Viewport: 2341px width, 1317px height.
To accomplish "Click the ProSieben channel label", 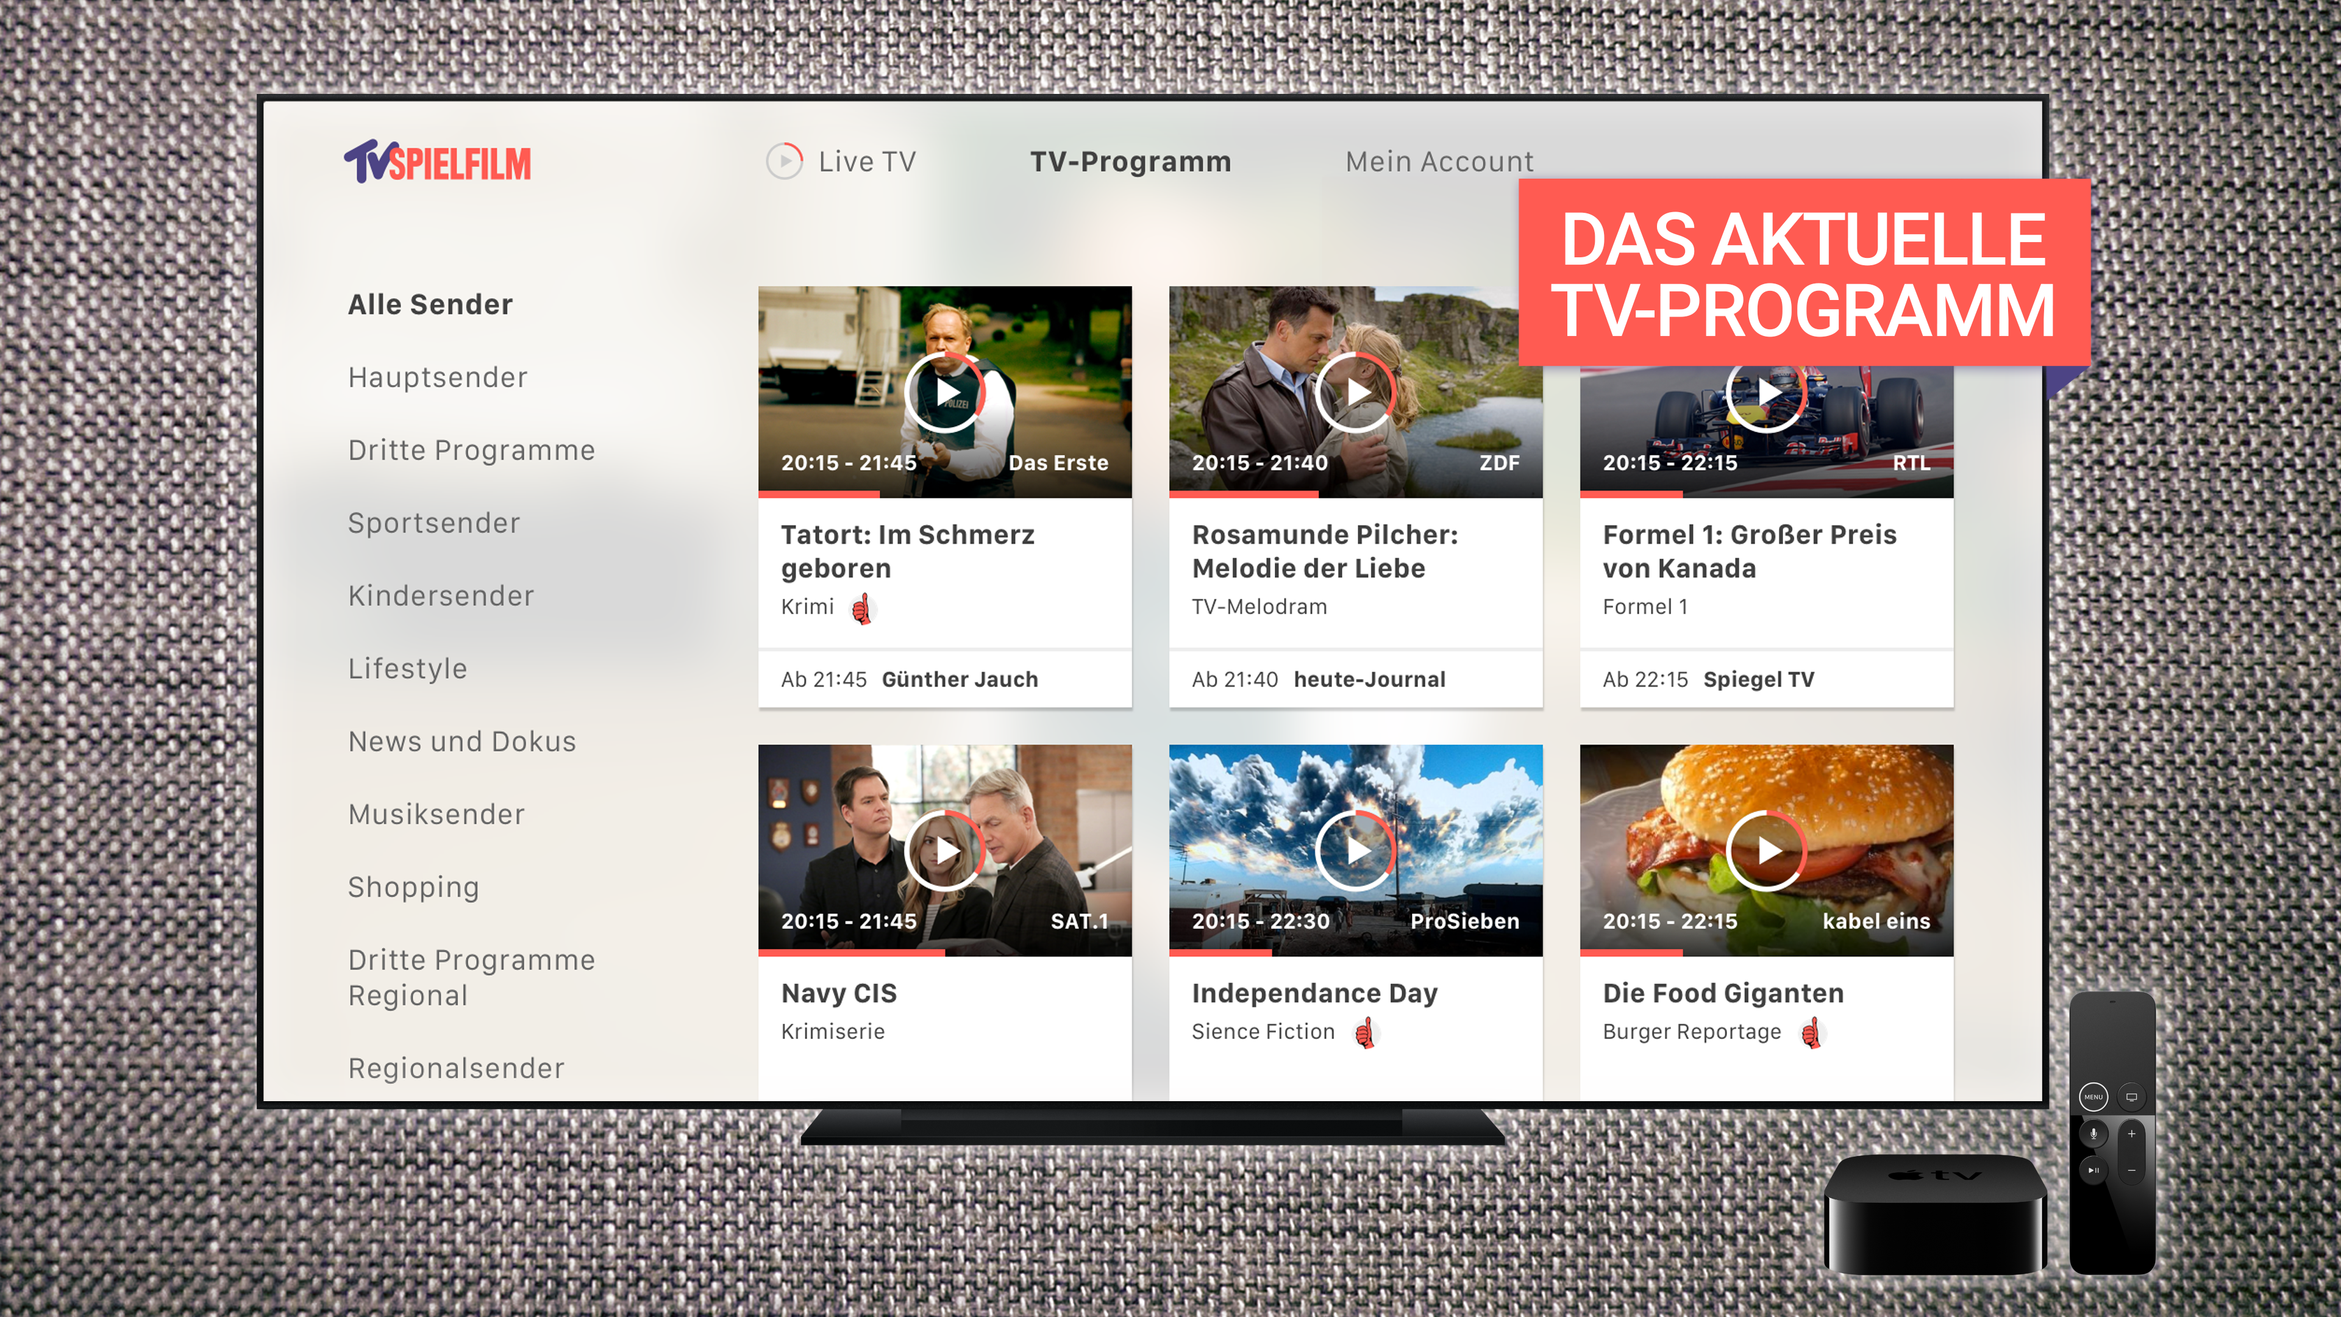I will click(x=1464, y=921).
